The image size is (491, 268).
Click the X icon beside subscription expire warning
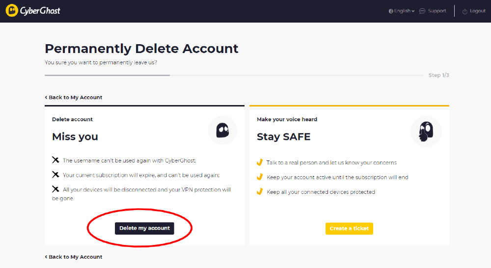click(55, 174)
